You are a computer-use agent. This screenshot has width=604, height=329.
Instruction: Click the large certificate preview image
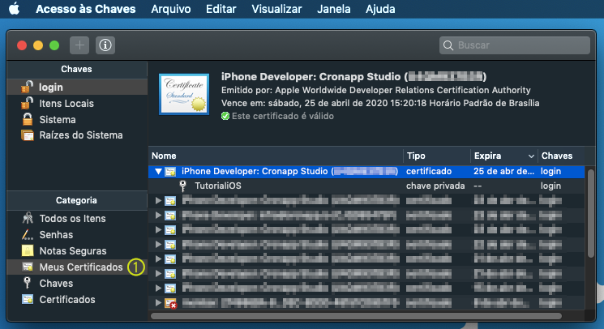184,94
